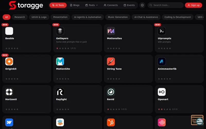Open the blue W tool icon

(x=9, y=122)
